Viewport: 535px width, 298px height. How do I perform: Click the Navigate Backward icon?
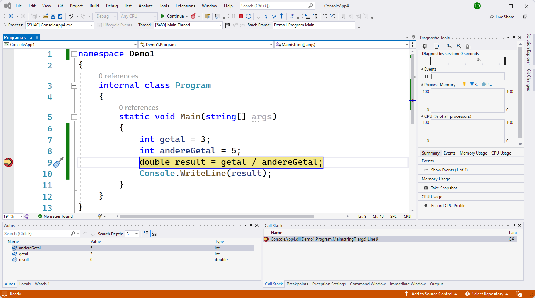pos(11,16)
